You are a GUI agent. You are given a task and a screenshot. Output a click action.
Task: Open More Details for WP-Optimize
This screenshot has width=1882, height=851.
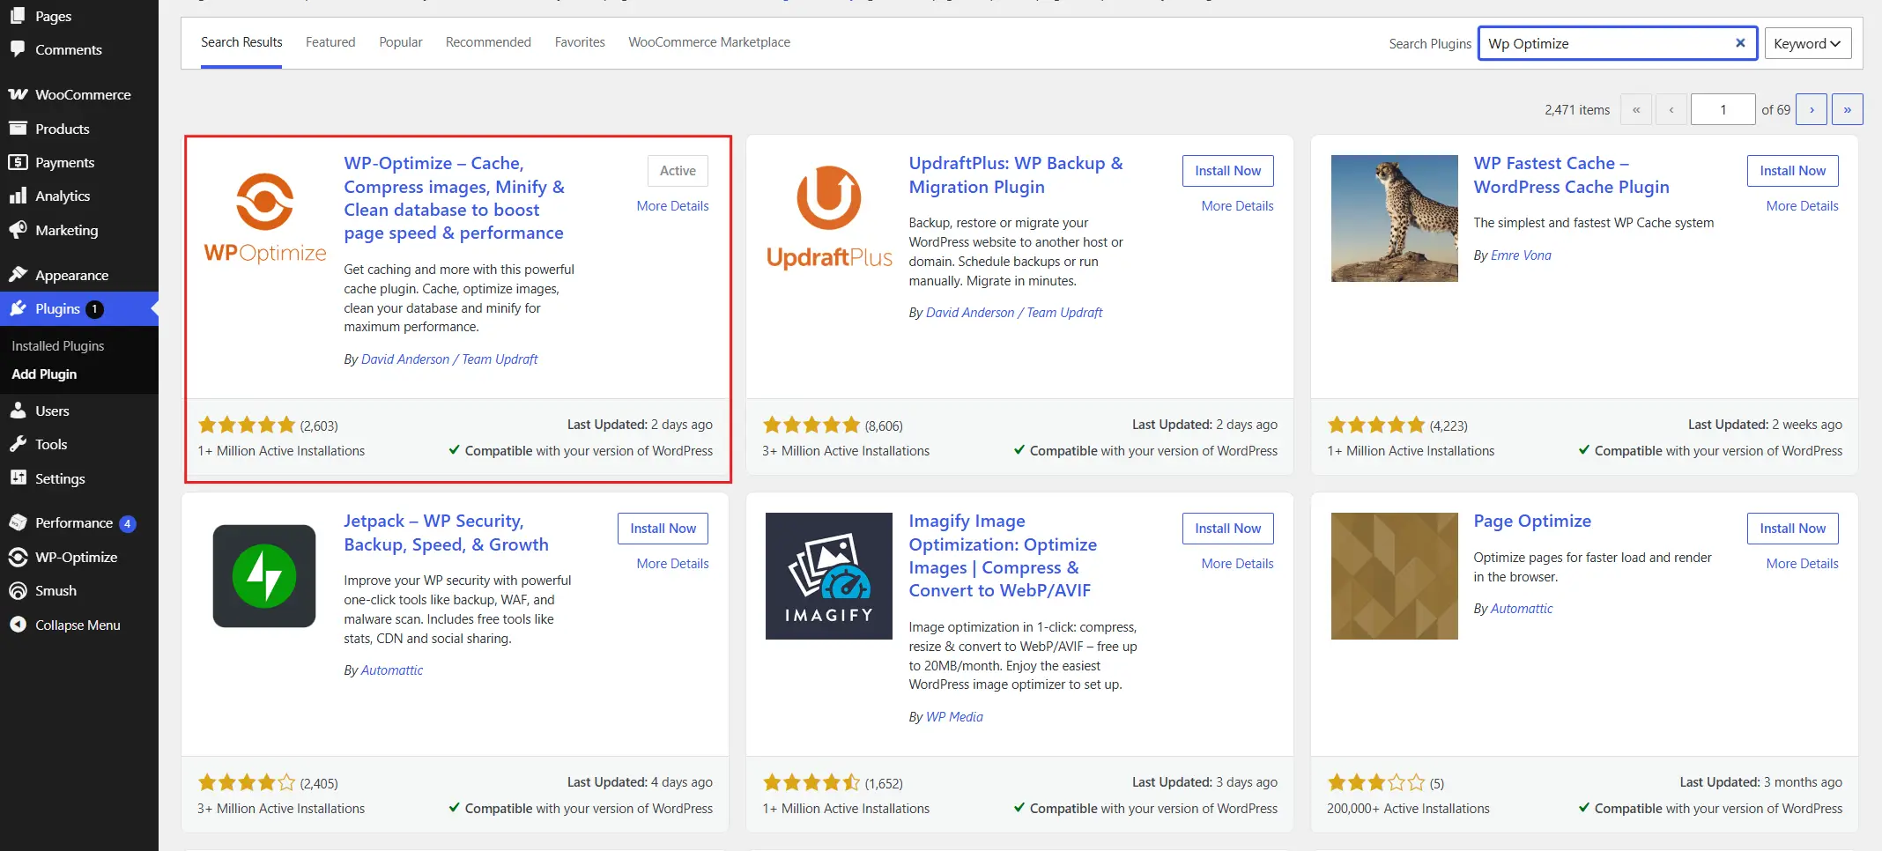[x=672, y=206]
